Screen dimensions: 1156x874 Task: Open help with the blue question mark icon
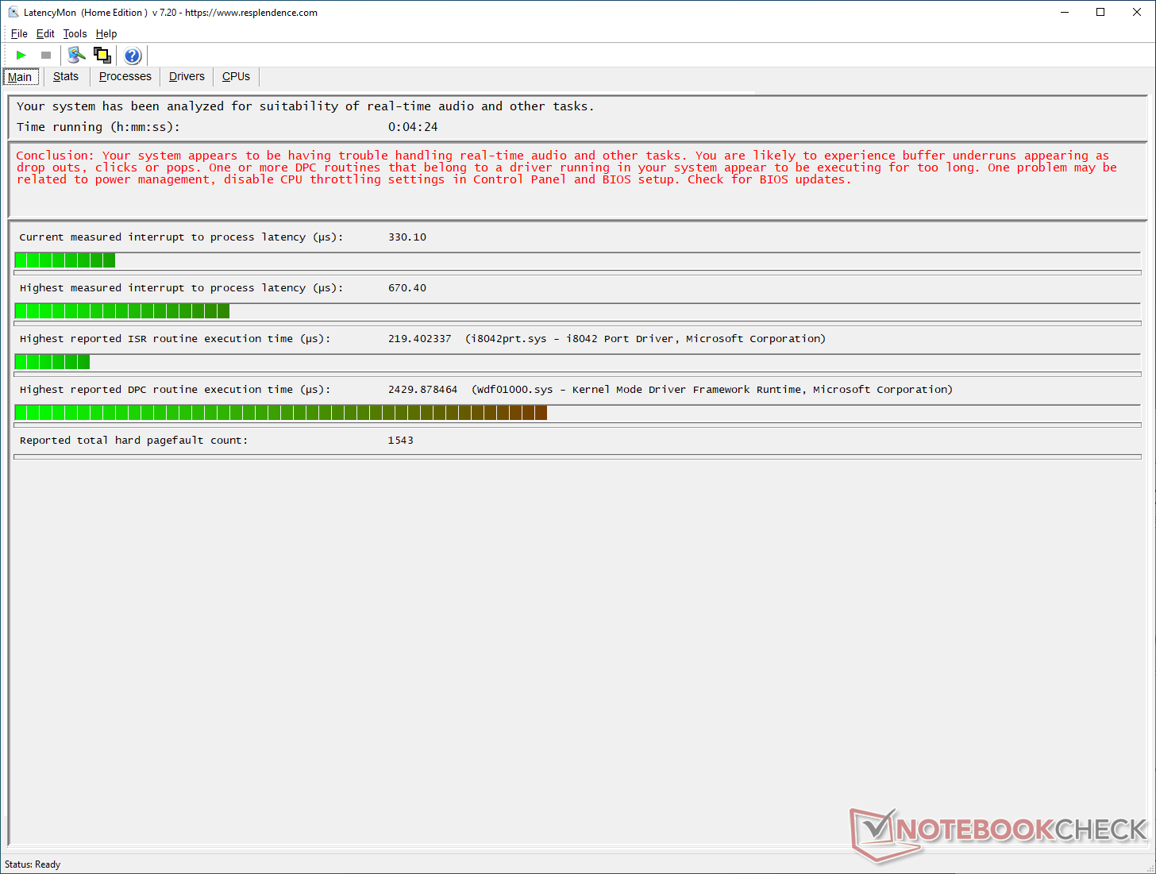133,55
